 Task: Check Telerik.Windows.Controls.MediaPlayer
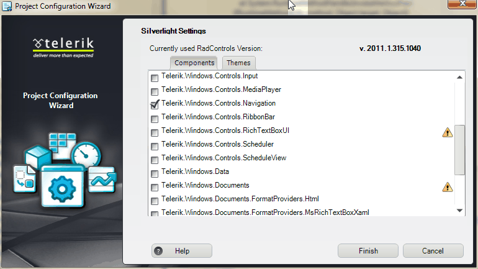tap(155, 91)
